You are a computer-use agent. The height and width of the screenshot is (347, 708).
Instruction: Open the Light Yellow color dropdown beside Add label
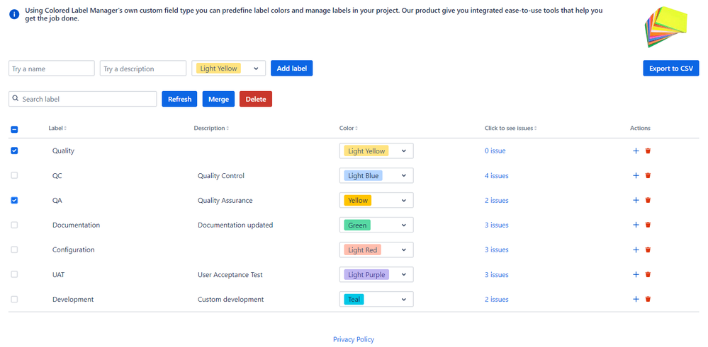(x=228, y=69)
